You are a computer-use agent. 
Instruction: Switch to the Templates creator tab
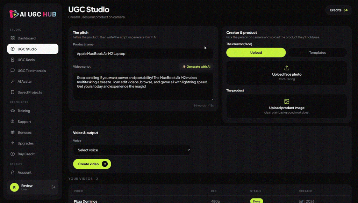[317, 52]
